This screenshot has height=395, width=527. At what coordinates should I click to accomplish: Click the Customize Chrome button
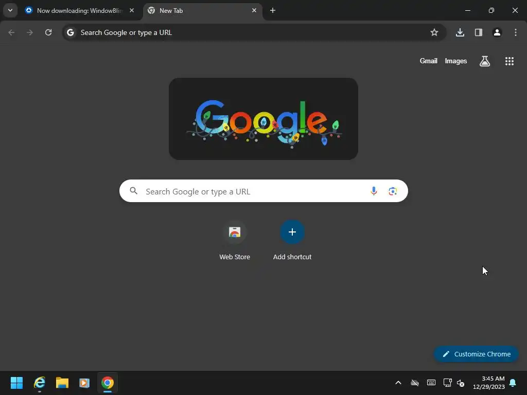[476, 354]
